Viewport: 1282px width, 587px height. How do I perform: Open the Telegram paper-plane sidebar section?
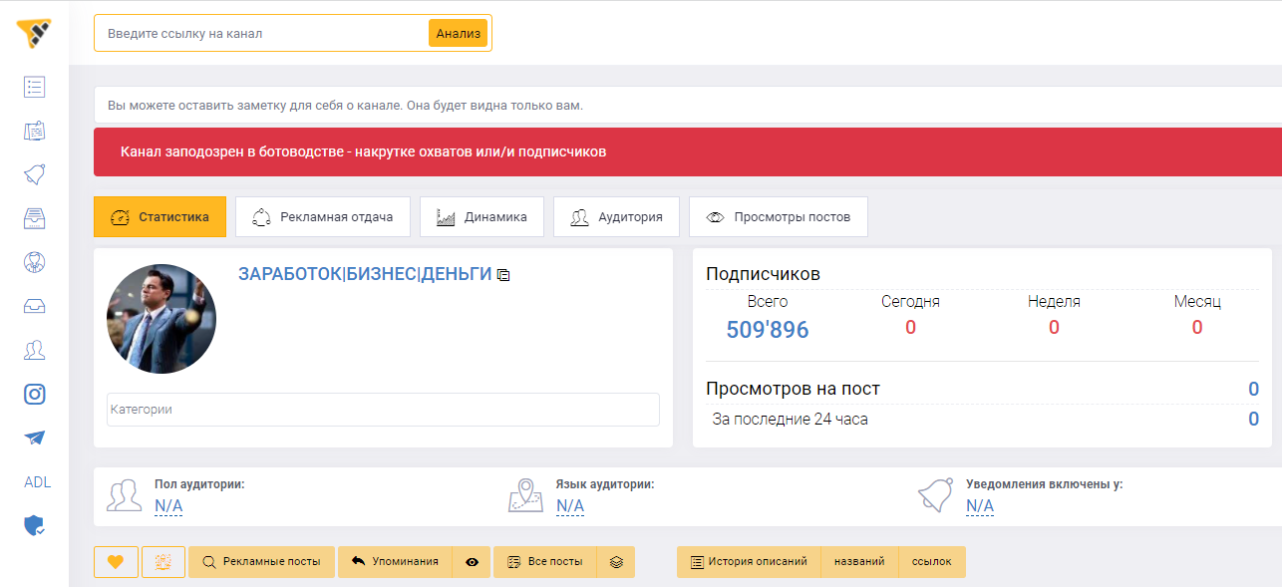34,438
